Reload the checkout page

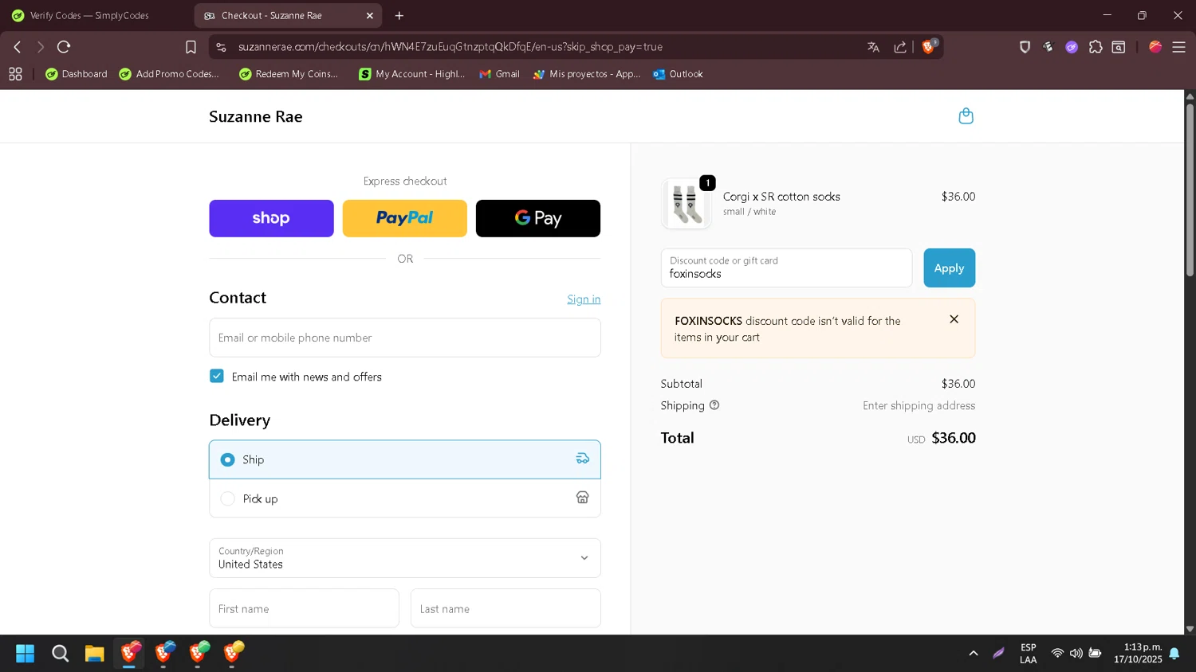(x=64, y=47)
